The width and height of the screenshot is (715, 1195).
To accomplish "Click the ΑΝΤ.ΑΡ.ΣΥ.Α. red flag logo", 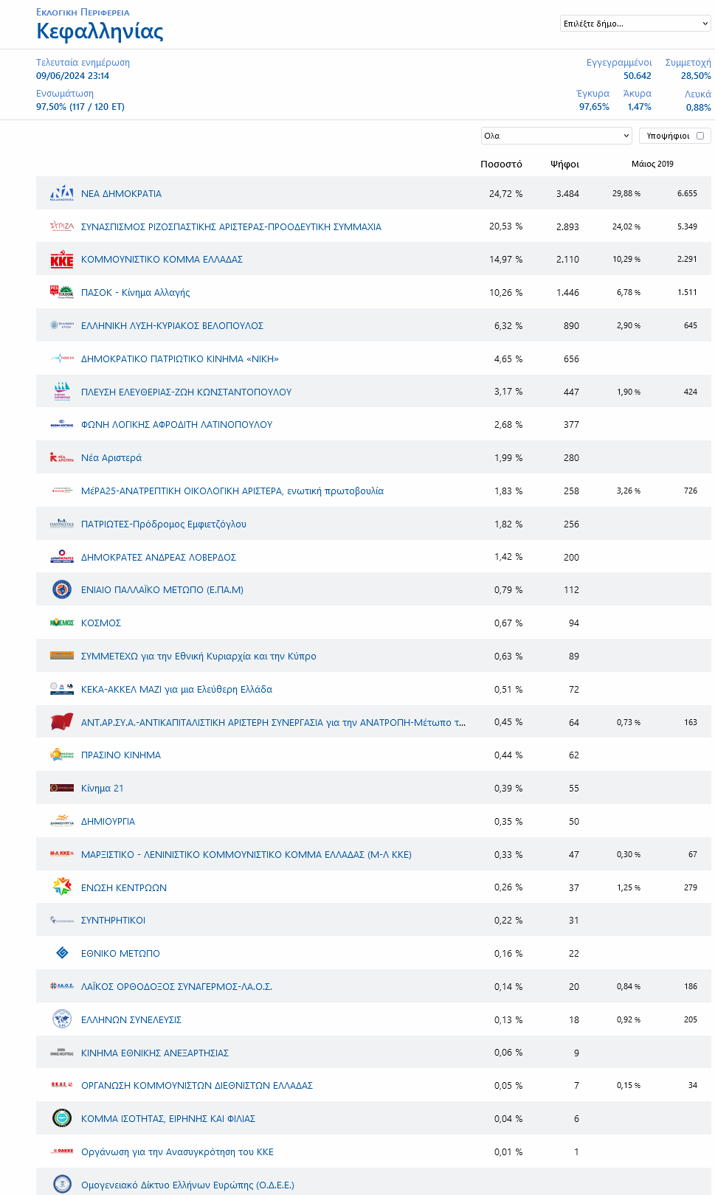I will tap(62, 722).
